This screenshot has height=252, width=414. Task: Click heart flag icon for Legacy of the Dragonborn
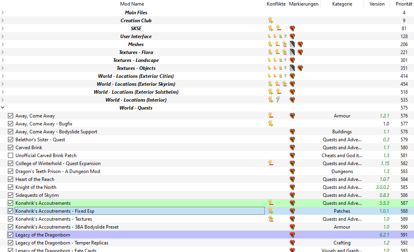tap(292, 235)
